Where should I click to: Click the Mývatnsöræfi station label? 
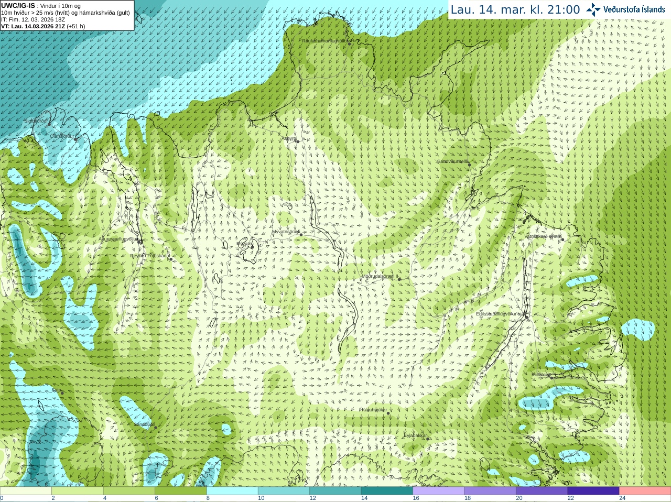[x=286, y=231]
